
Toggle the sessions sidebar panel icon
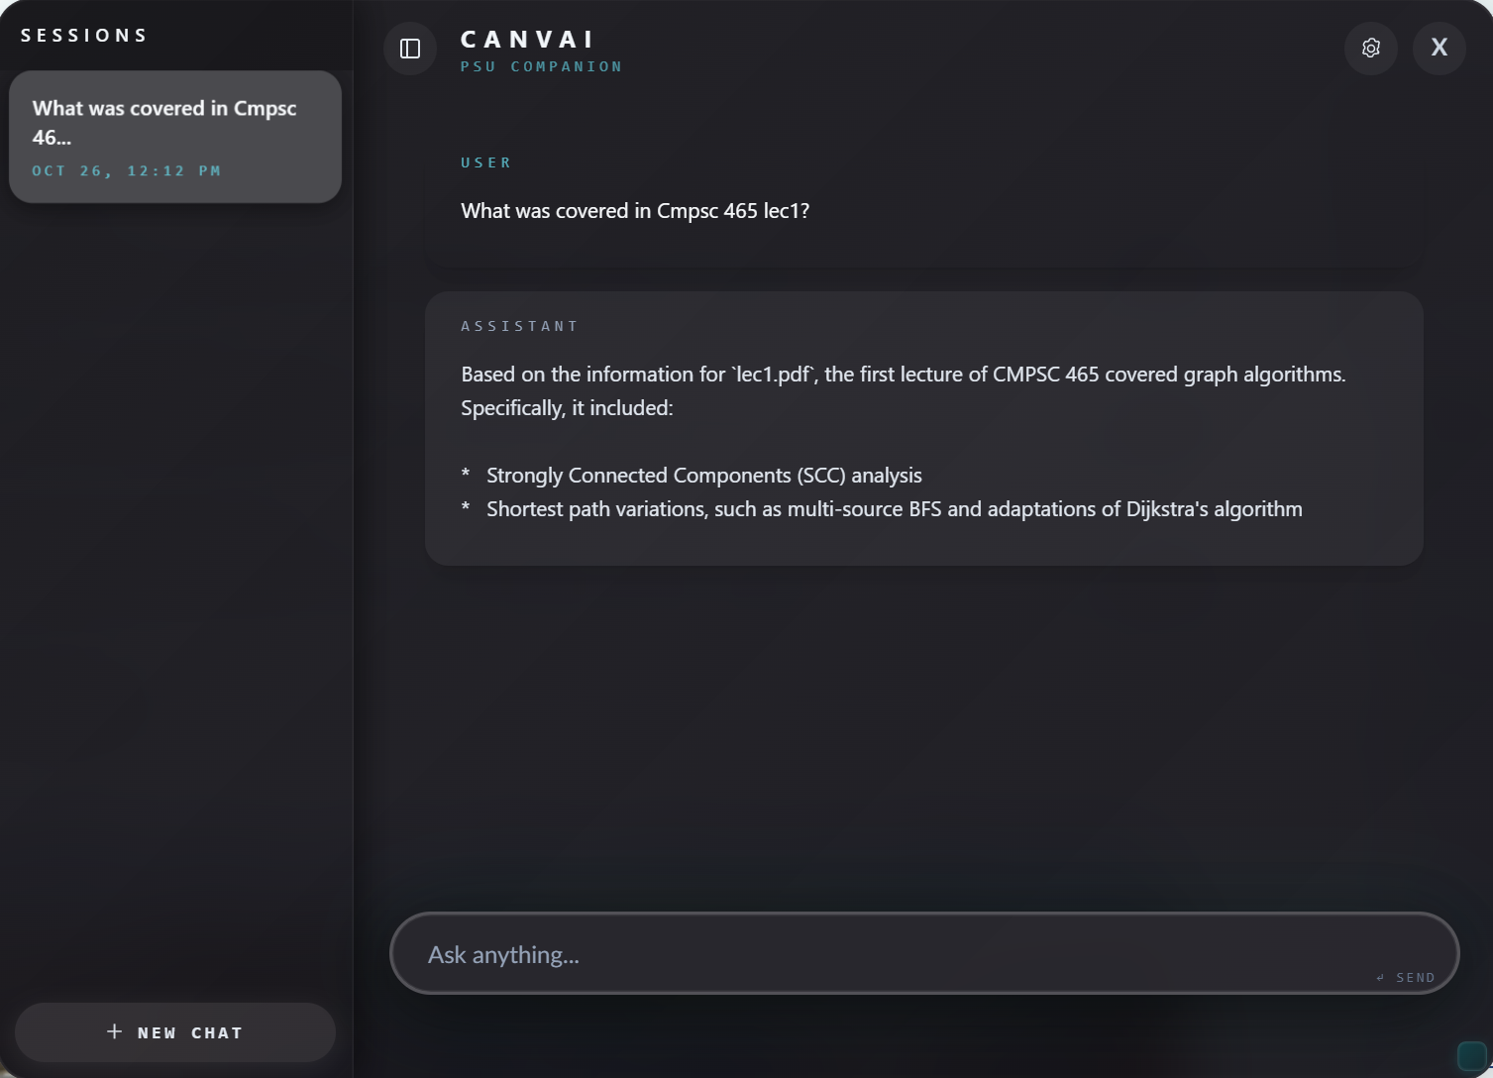(x=410, y=49)
